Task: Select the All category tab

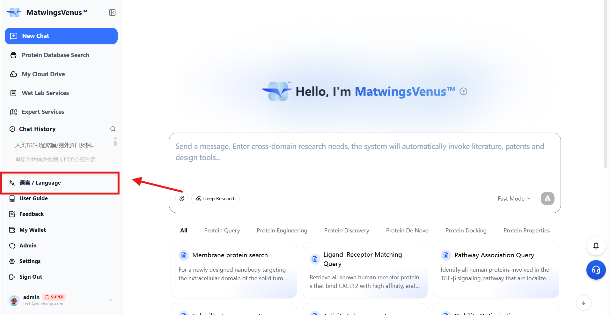Action: click(x=184, y=231)
